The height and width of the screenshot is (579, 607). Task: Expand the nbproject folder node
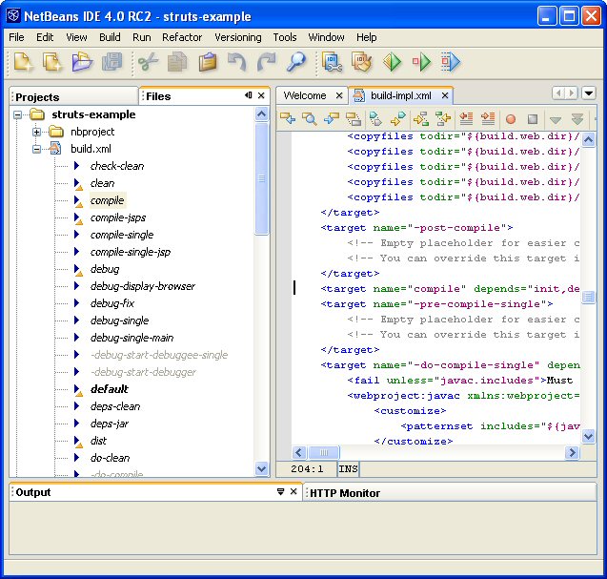point(36,133)
